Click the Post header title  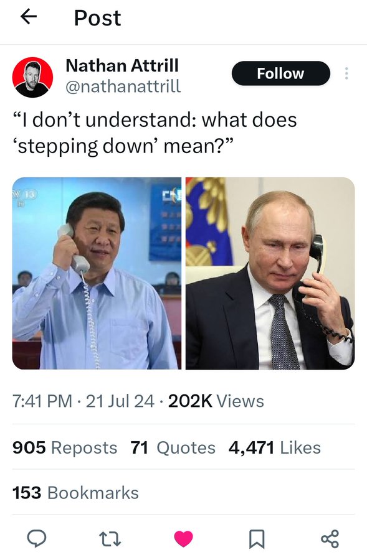98,18
